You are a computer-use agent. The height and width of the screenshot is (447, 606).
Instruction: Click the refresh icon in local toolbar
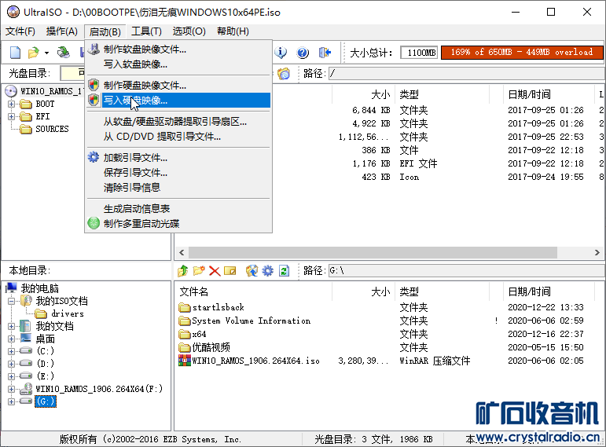(x=284, y=271)
